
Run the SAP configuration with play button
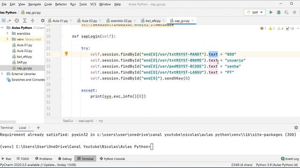(x=271, y=13)
